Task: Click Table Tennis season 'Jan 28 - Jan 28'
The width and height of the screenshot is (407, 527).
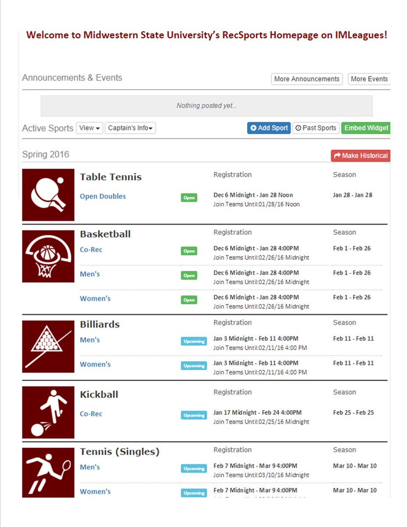Action: pos(353,195)
